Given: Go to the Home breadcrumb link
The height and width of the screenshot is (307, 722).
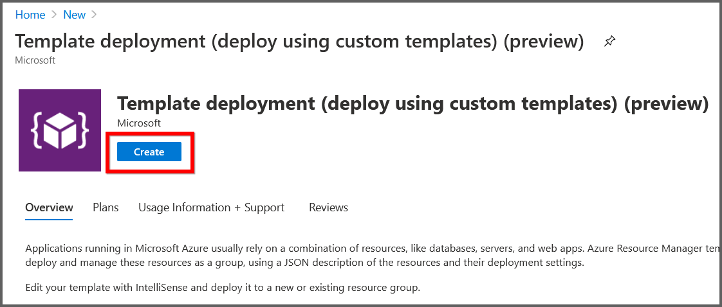Looking at the screenshot, I should 30,15.
